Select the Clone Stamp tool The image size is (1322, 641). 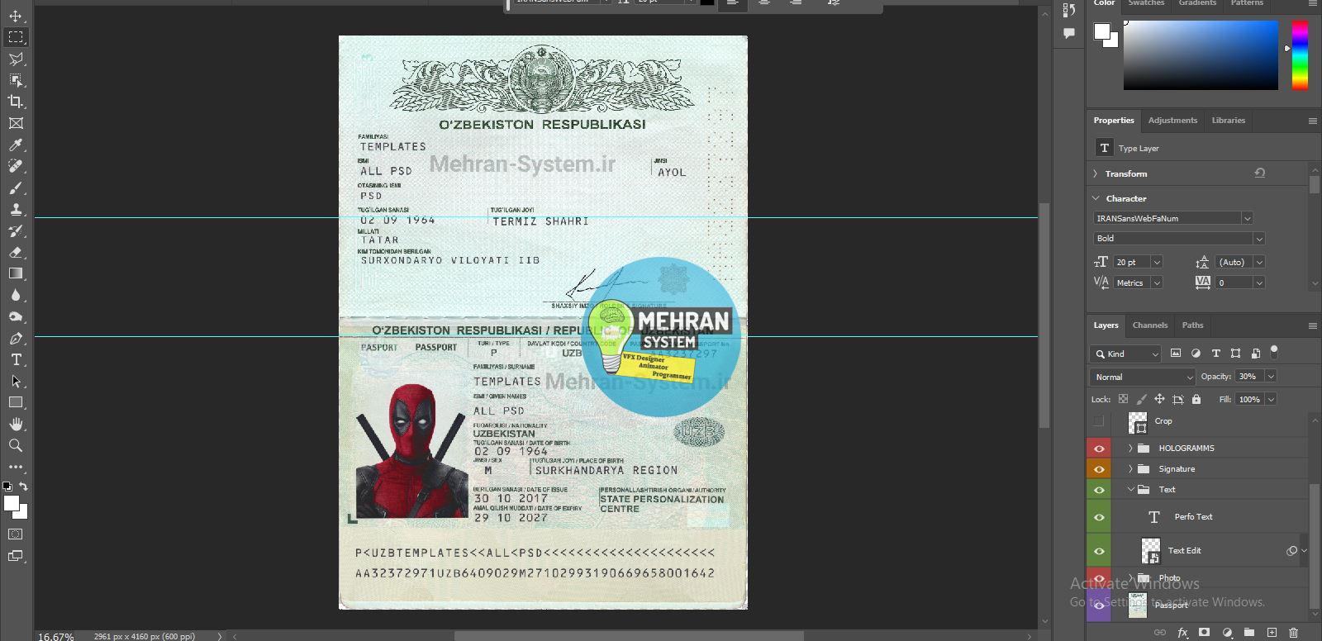pyautogui.click(x=16, y=209)
